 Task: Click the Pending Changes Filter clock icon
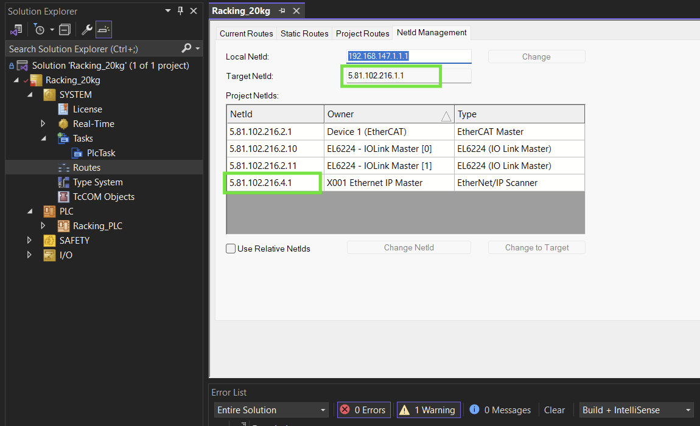click(40, 30)
